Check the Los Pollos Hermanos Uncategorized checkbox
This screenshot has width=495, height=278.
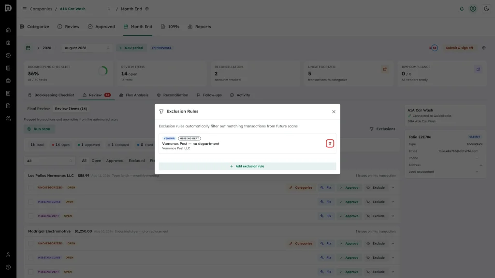[x=30, y=188]
